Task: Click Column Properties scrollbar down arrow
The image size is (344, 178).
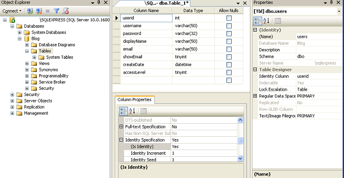Action: (x=240, y=158)
